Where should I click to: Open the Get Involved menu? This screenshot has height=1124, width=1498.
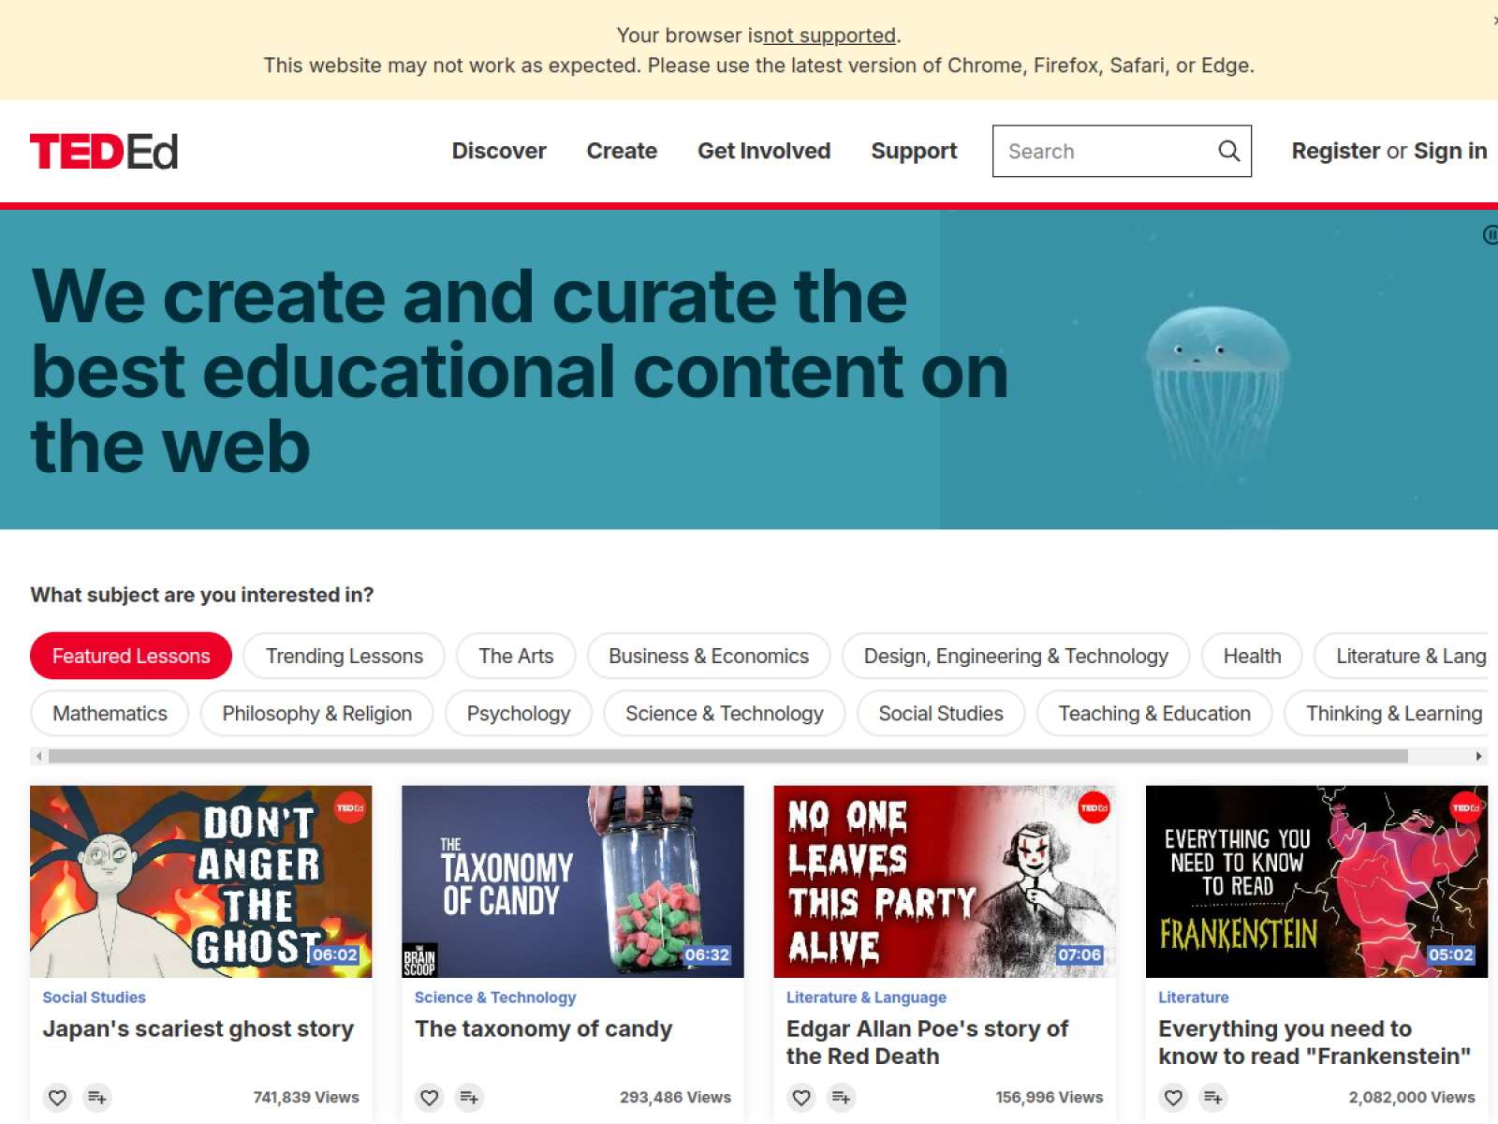pyautogui.click(x=764, y=151)
